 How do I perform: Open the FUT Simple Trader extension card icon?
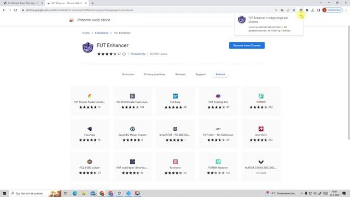90,96
